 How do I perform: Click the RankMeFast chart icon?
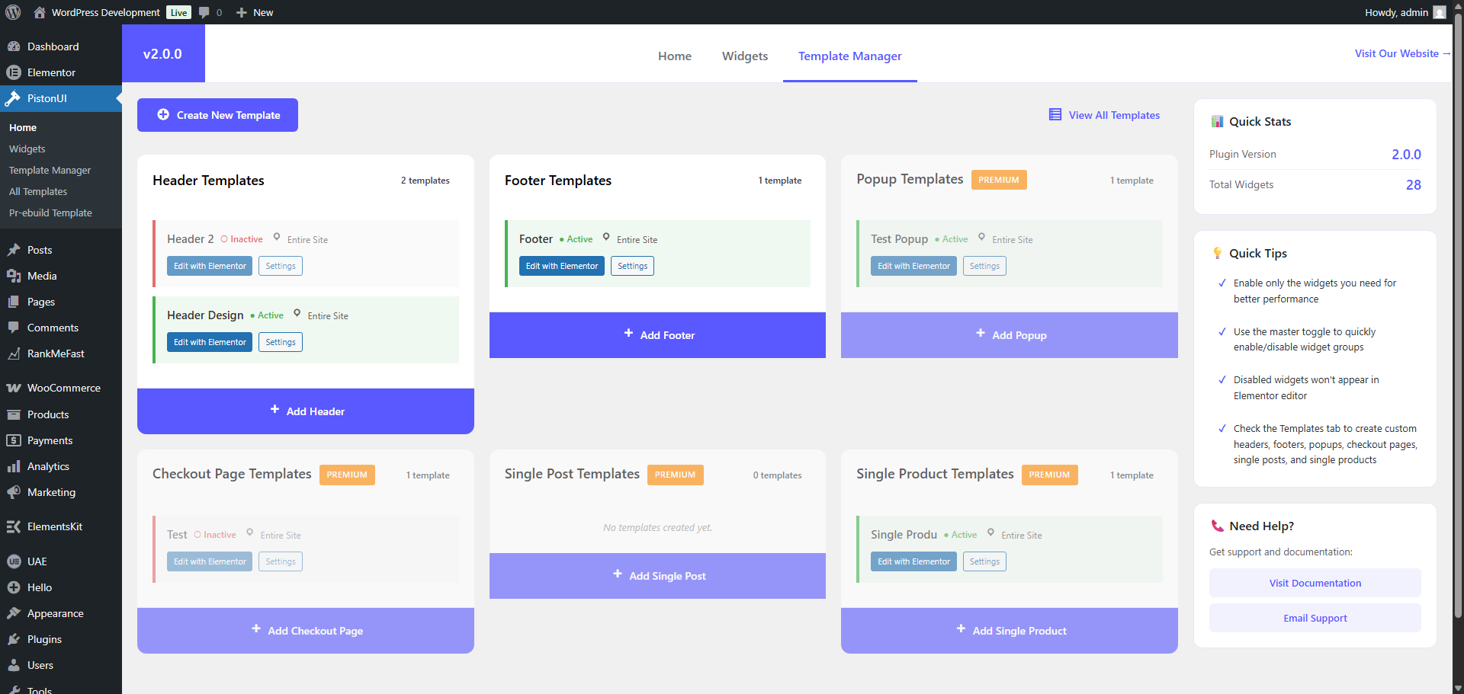(x=14, y=353)
